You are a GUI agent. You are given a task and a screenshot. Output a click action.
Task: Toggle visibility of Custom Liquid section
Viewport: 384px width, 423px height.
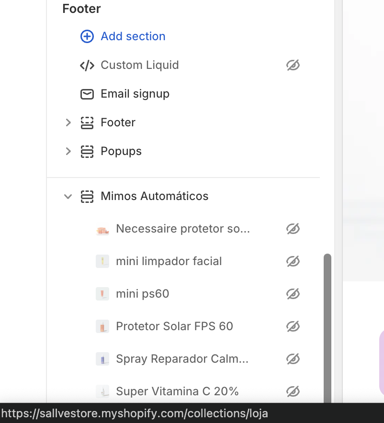click(x=293, y=65)
